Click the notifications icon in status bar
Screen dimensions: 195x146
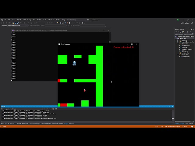[192, 127]
